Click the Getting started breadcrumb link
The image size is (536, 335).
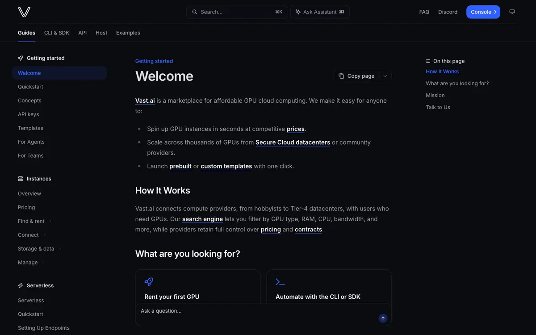click(154, 61)
